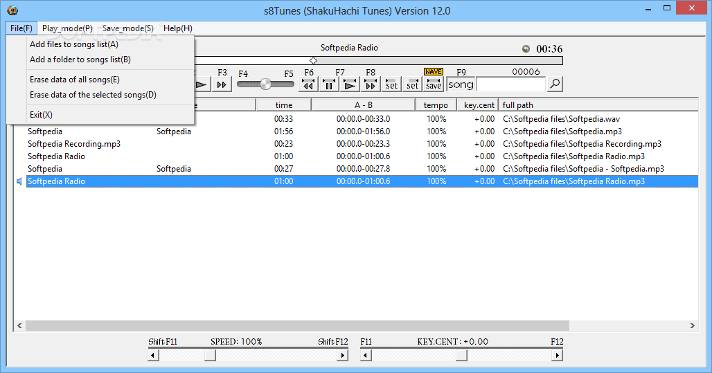Click the set button next to save
The width and height of the screenshot is (712, 373).
(x=412, y=84)
